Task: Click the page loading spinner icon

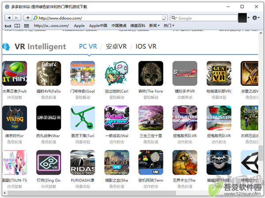Action: coord(164,18)
